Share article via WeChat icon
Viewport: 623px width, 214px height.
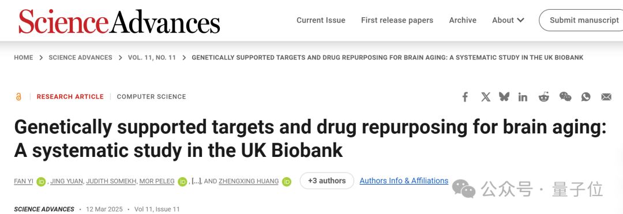pyautogui.click(x=565, y=96)
